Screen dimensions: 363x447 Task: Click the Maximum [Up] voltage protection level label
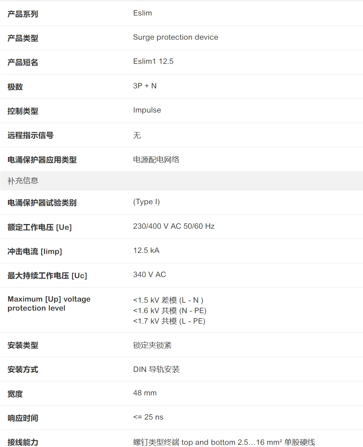point(49,303)
